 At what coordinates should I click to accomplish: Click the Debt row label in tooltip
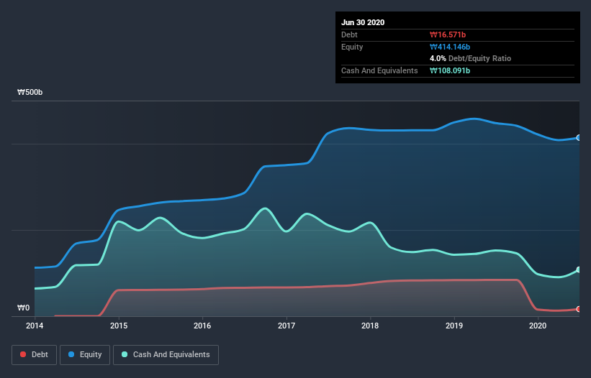pyautogui.click(x=349, y=35)
